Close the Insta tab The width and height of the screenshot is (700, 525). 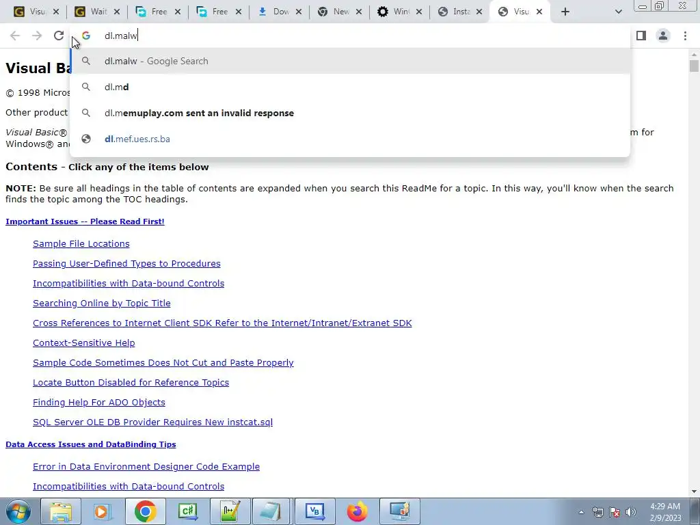(479, 12)
